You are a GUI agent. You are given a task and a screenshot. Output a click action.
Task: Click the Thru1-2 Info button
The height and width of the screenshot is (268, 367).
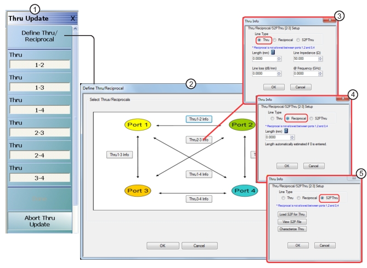(x=199, y=119)
